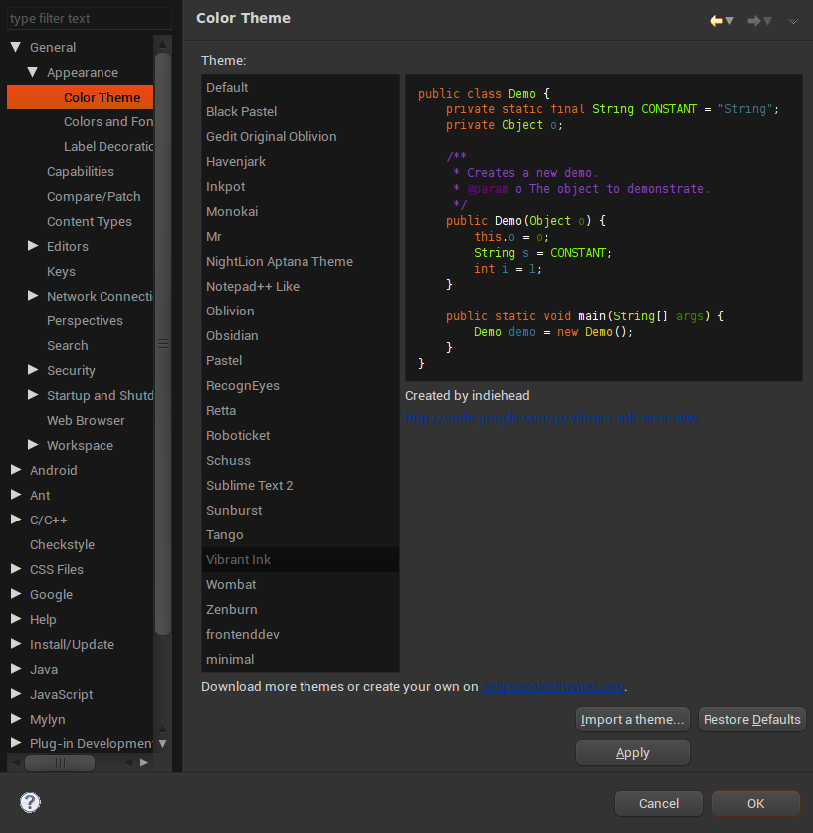813x833 pixels.
Task: Select the Monokai theme
Action: (x=232, y=211)
